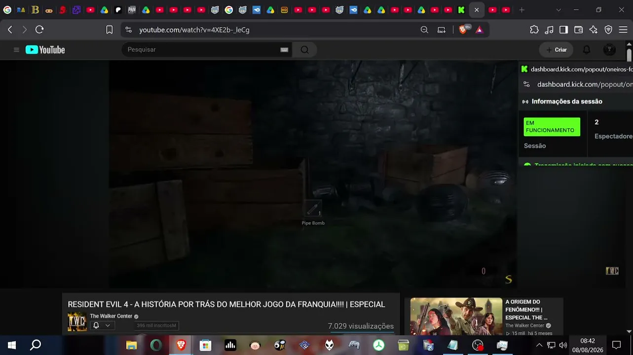Viewport: 633px width, 355px height.
Task: Open recommended video title A ORIGEM DO FENÔMENO
Action: click(x=526, y=310)
